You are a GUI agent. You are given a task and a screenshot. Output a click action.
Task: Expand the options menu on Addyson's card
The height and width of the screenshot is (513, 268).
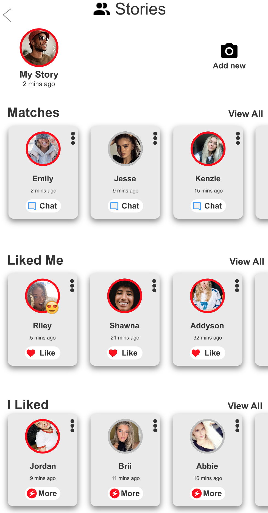[237, 286]
